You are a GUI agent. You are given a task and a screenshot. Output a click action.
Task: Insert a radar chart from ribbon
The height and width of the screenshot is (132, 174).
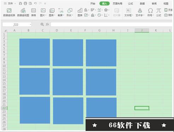pyautogui.click(x=106, y=10)
